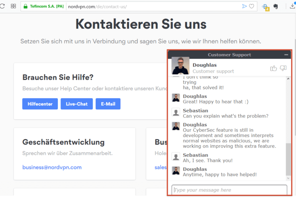The height and width of the screenshot is (197, 296).
Task: Click the thumbs up rating icon
Action: point(273,68)
